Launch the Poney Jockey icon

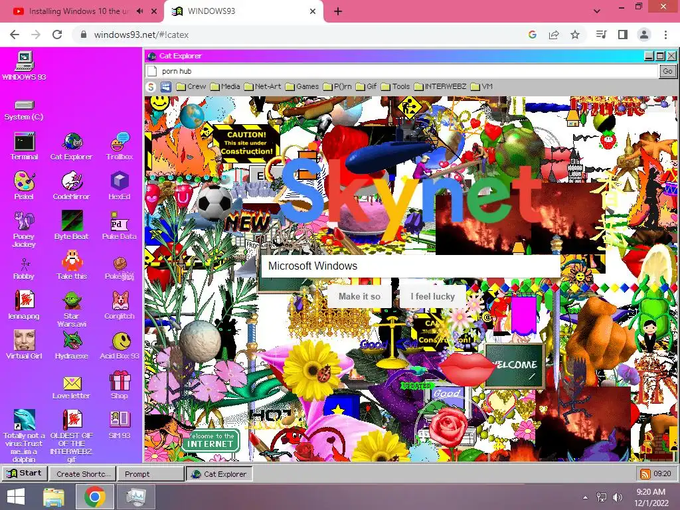pyautogui.click(x=24, y=229)
